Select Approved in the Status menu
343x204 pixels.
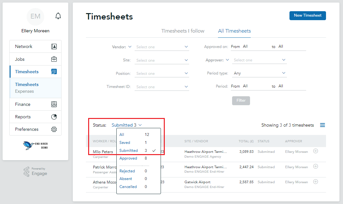tap(128, 158)
